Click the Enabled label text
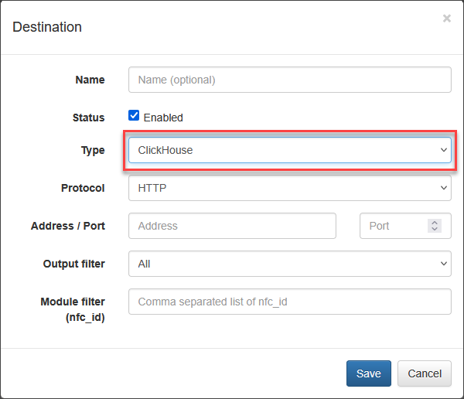The height and width of the screenshot is (399, 464). pyautogui.click(x=163, y=118)
